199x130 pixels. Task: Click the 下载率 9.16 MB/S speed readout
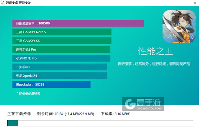[115, 114]
